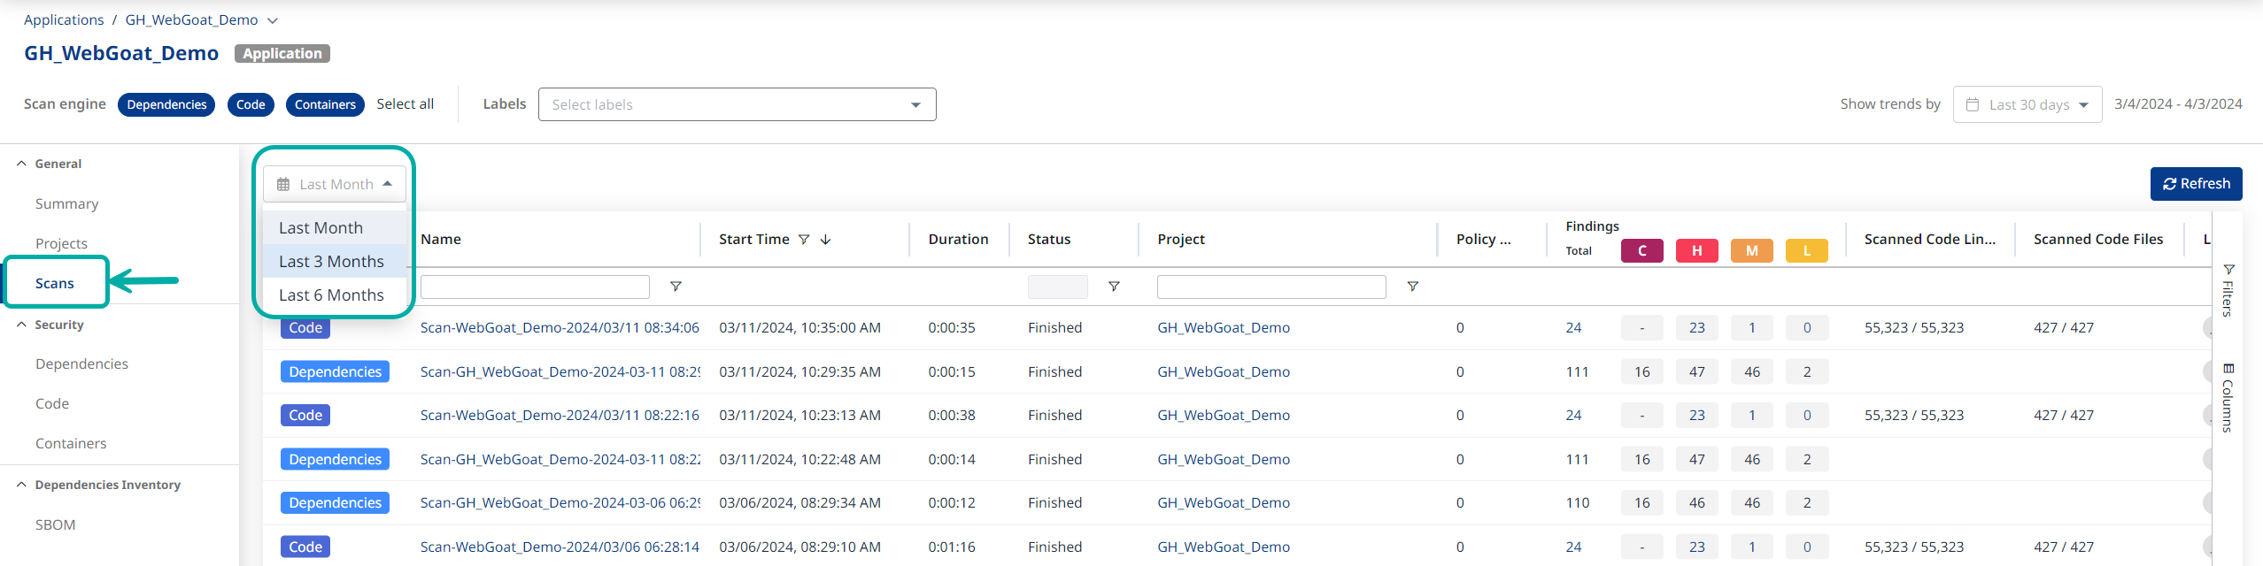Screen dimensions: 2263x566
Task: Click the filter icon next to Name filter box
Action: pyautogui.click(x=676, y=287)
